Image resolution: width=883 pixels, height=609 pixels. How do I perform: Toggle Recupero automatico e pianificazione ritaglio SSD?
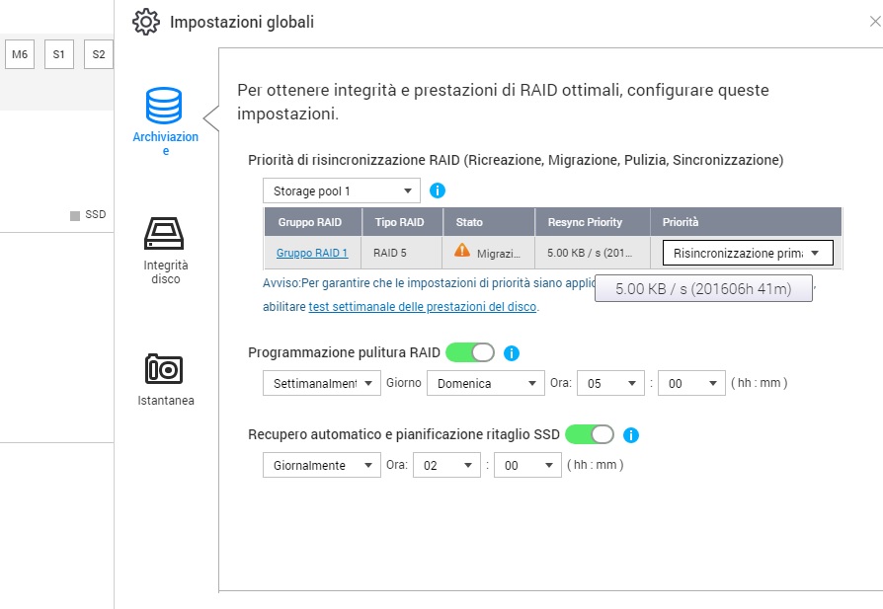point(590,434)
